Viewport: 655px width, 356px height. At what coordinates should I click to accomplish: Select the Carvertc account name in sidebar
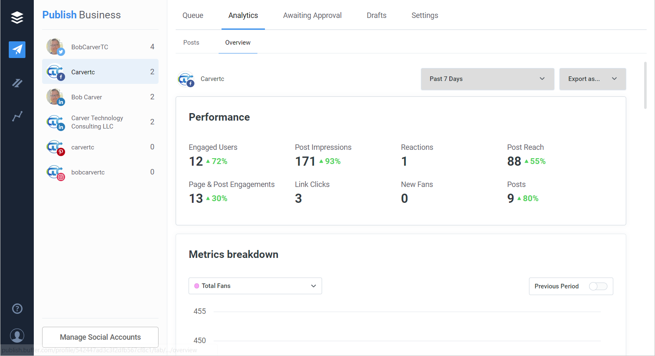pyautogui.click(x=83, y=72)
